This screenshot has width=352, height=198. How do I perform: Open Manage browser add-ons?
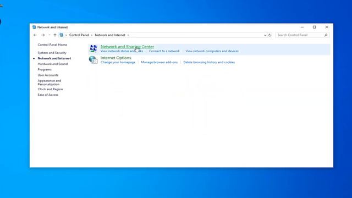159,62
